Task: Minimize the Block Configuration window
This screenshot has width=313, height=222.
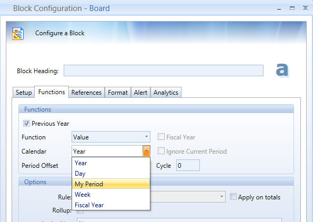Action: pyautogui.click(x=279, y=9)
